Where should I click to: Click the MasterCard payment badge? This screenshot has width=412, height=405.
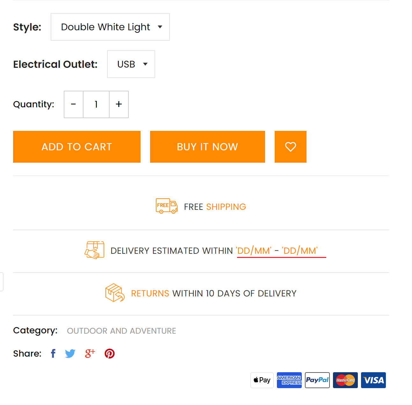point(345,380)
